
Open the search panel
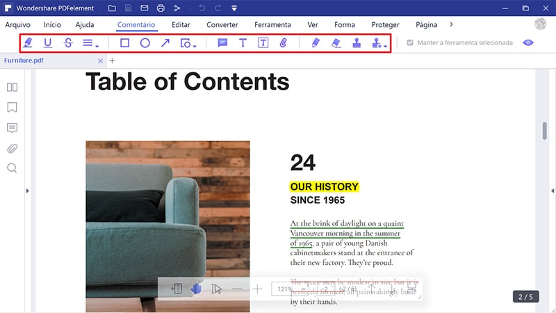(x=12, y=168)
